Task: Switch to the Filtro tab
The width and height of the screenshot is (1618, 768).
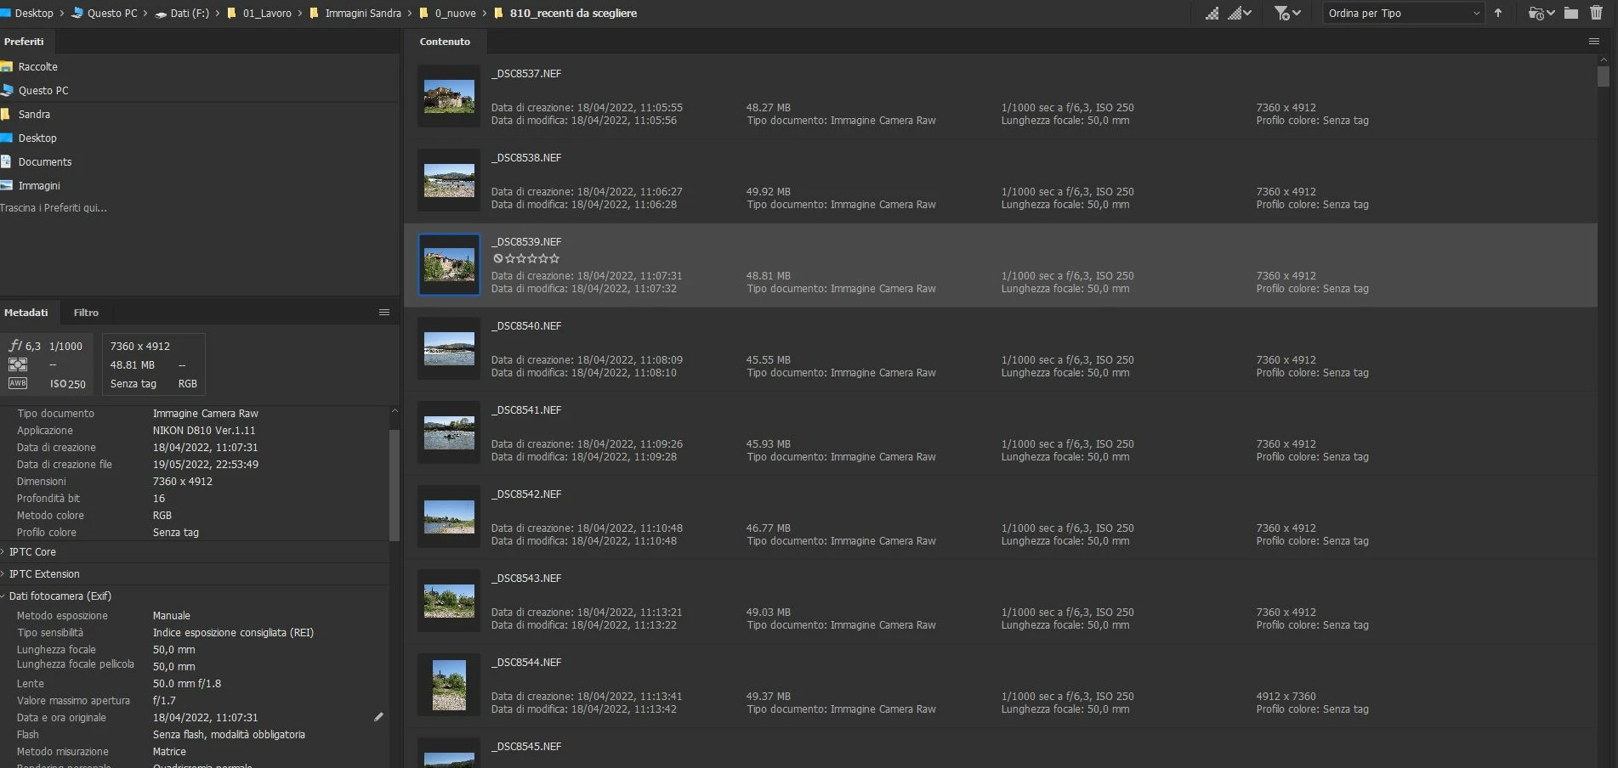Action: point(86,313)
